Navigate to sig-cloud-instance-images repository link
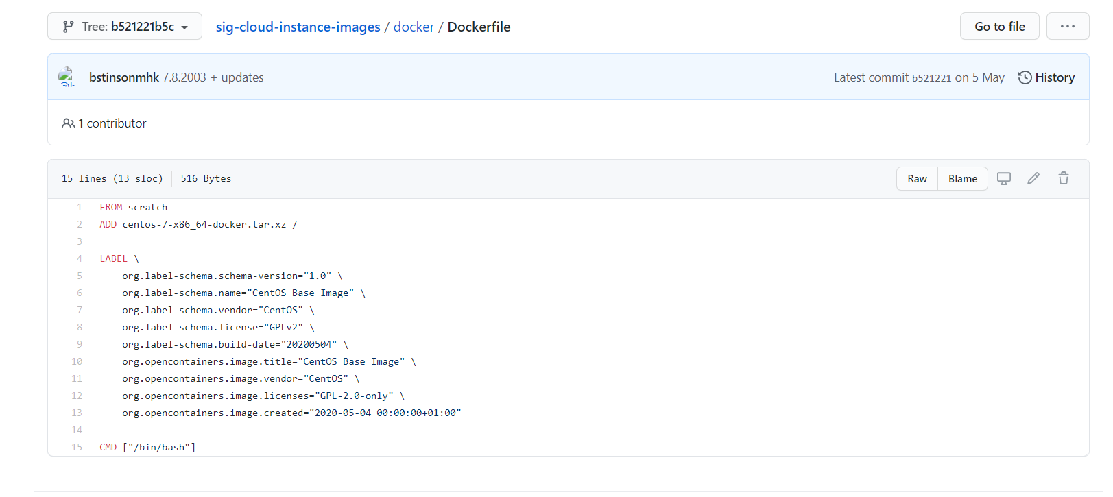Viewport: 1113px width, 497px height. 298,27
